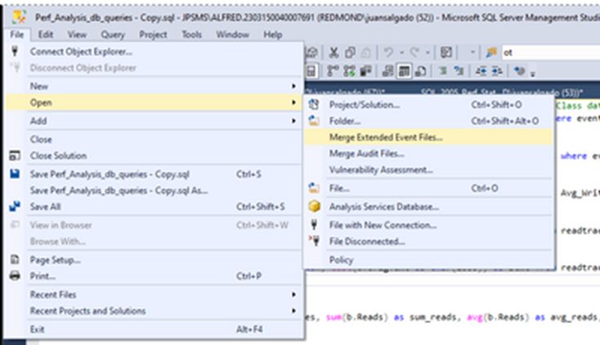Choose Policy in Open submenu
The height and width of the screenshot is (345, 600).
click(x=428, y=260)
